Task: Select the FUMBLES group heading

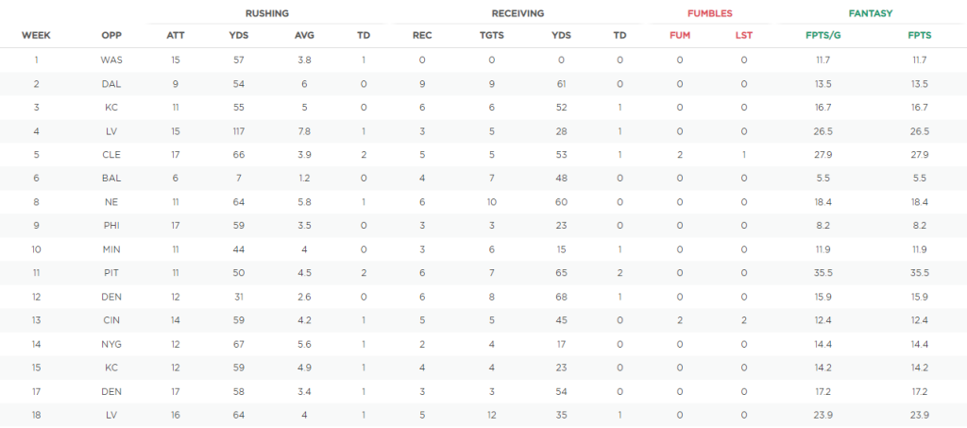Action: (x=710, y=13)
